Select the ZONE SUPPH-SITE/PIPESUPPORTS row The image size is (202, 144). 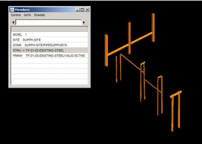tap(49, 45)
